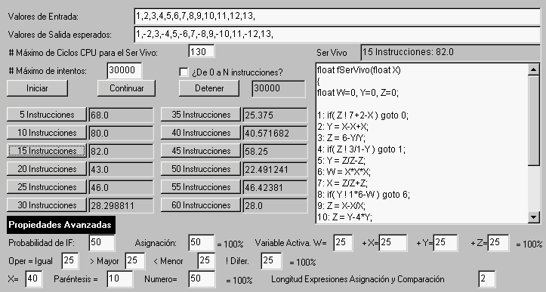Image resolution: width=546 pixels, height=292 pixels.
Task: Click the 60 Instrucciones result 28.0
Action: (275, 205)
